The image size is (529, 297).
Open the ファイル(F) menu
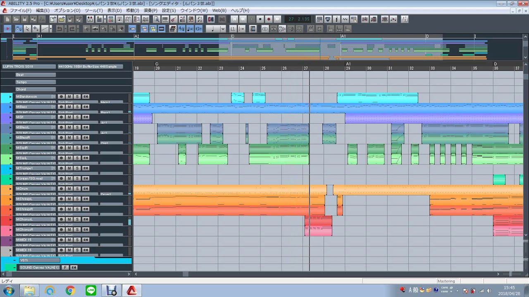(21, 10)
